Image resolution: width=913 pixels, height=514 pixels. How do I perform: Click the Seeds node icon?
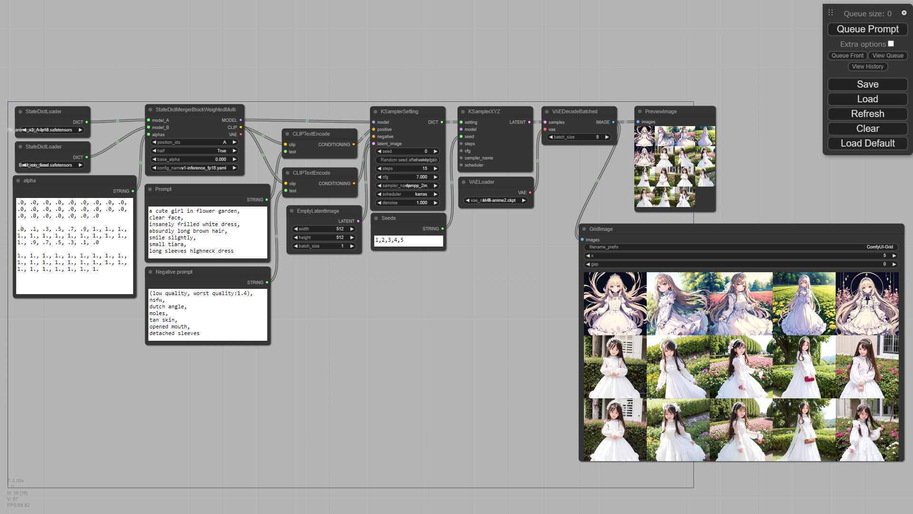click(x=376, y=218)
